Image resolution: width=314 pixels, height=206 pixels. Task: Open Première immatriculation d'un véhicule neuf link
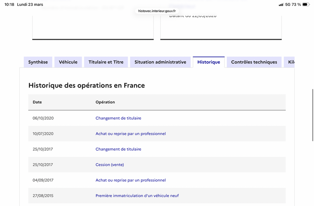(137, 195)
